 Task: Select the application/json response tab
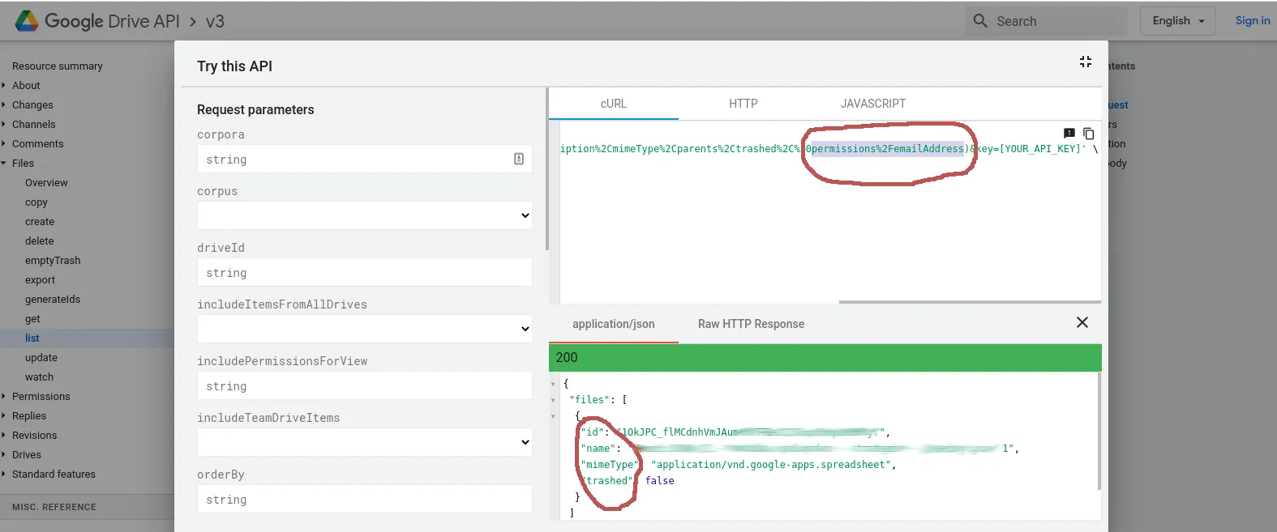pyautogui.click(x=614, y=324)
